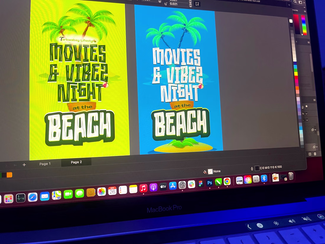Click the plus icon at docker top
This screenshot has height=244, width=325.
(x=289, y=5)
